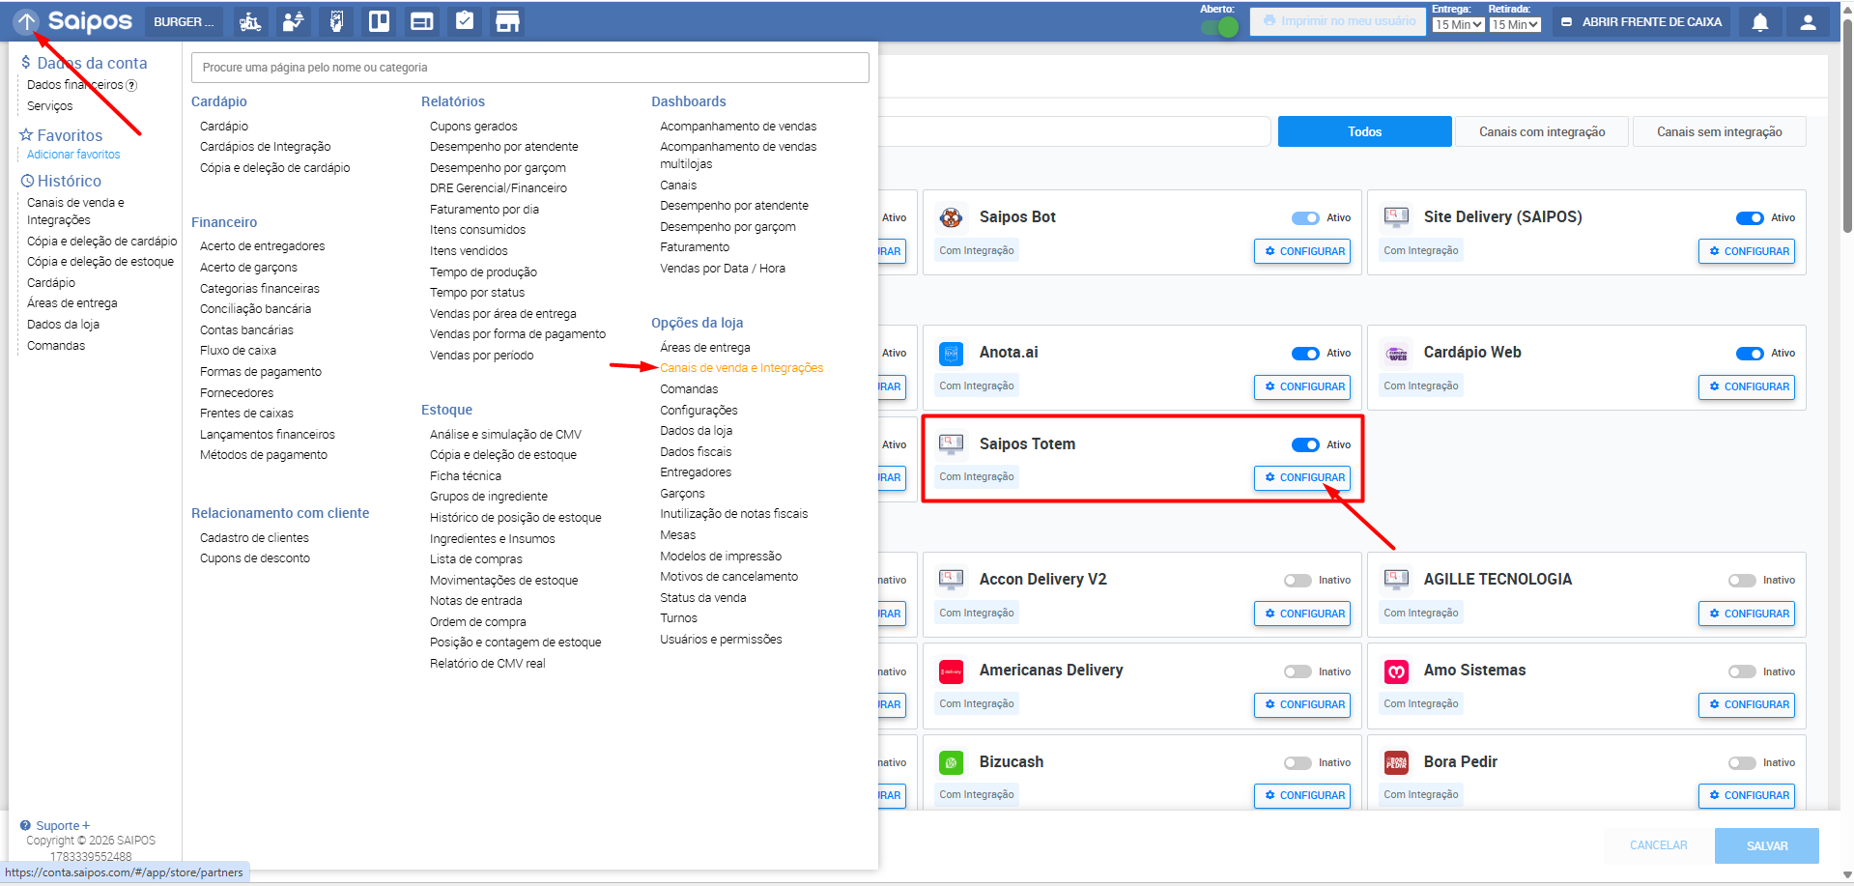Click the Accon Delivery V2 channel icon
Viewport: 1854px width, 886px height.
click(x=951, y=580)
